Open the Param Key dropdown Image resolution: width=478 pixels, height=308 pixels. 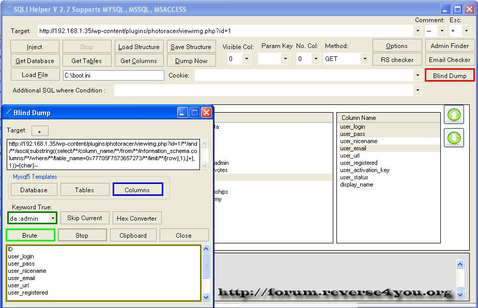click(x=285, y=58)
